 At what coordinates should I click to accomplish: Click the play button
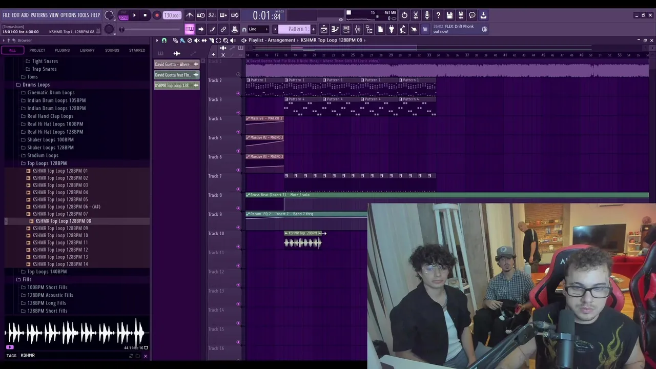[134, 15]
